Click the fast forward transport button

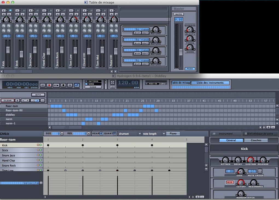[70, 85]
